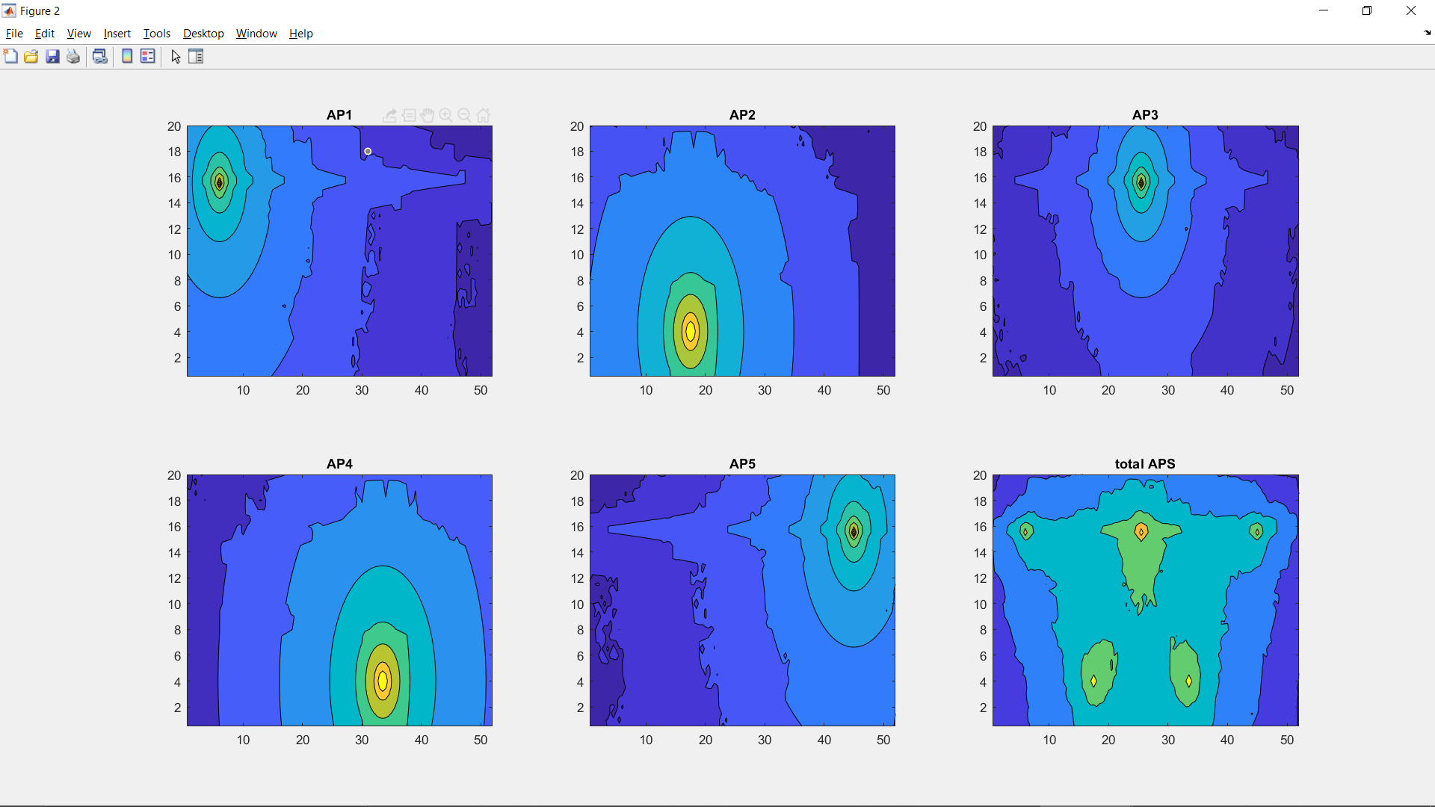1435x807 pixels.
Task: Insert a legend using the legend toolbar icon
Action: click(x=147, y=56)
